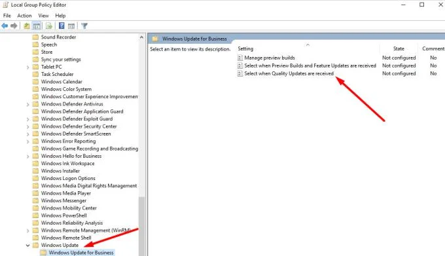Click the Local Group Policy Editor title icon
Image resolution: width=445 pixels, height=256 pixels.
5,5
